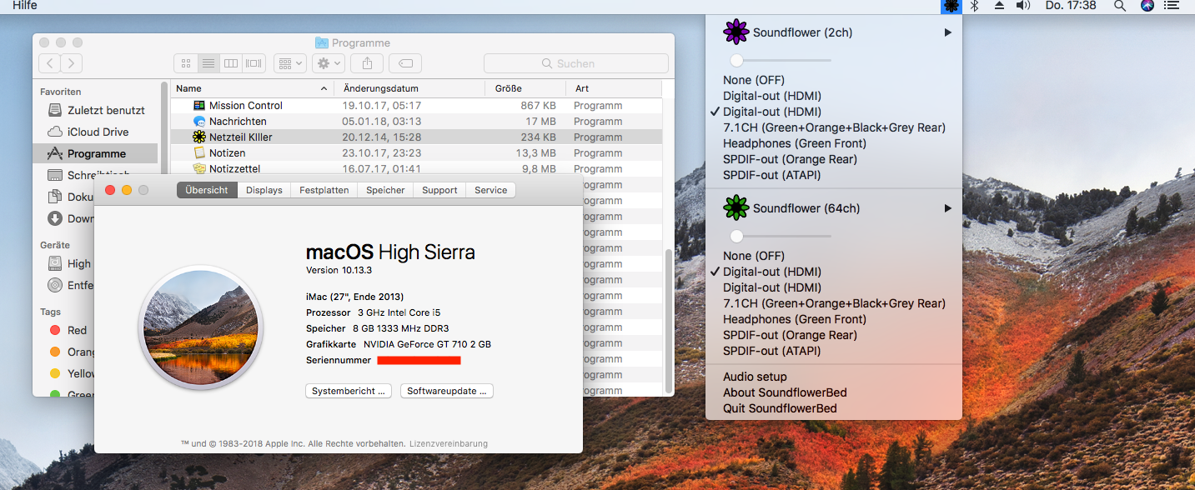Viewport: 1195px width, 490px height.
Task: Click the Softwareupdate button
Action: point(447,391)
